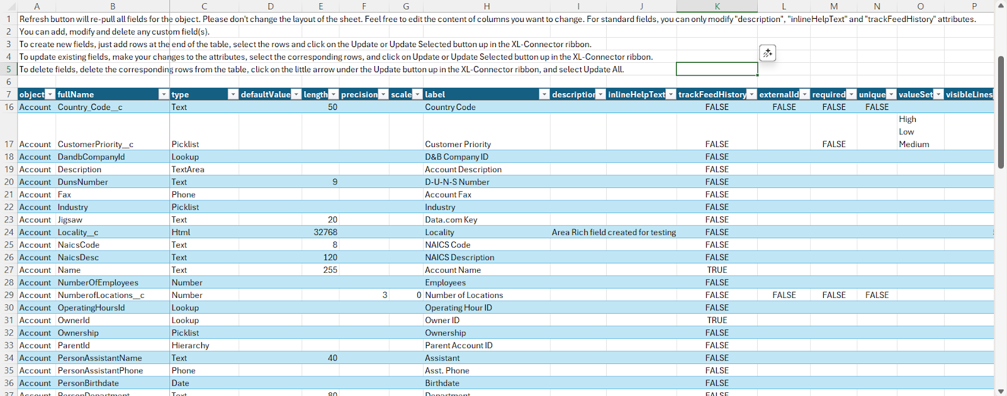This screenshot has height=396, width=1007.
Task: Click 'Area Rich field created for testing' cell
Action: tap(614, 232)
